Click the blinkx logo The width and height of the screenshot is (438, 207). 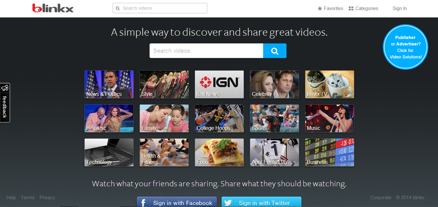[x=53, y=8]
